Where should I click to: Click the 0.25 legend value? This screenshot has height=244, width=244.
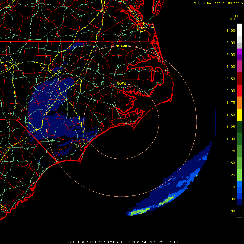pyautogui.click(x=231, y=175)
